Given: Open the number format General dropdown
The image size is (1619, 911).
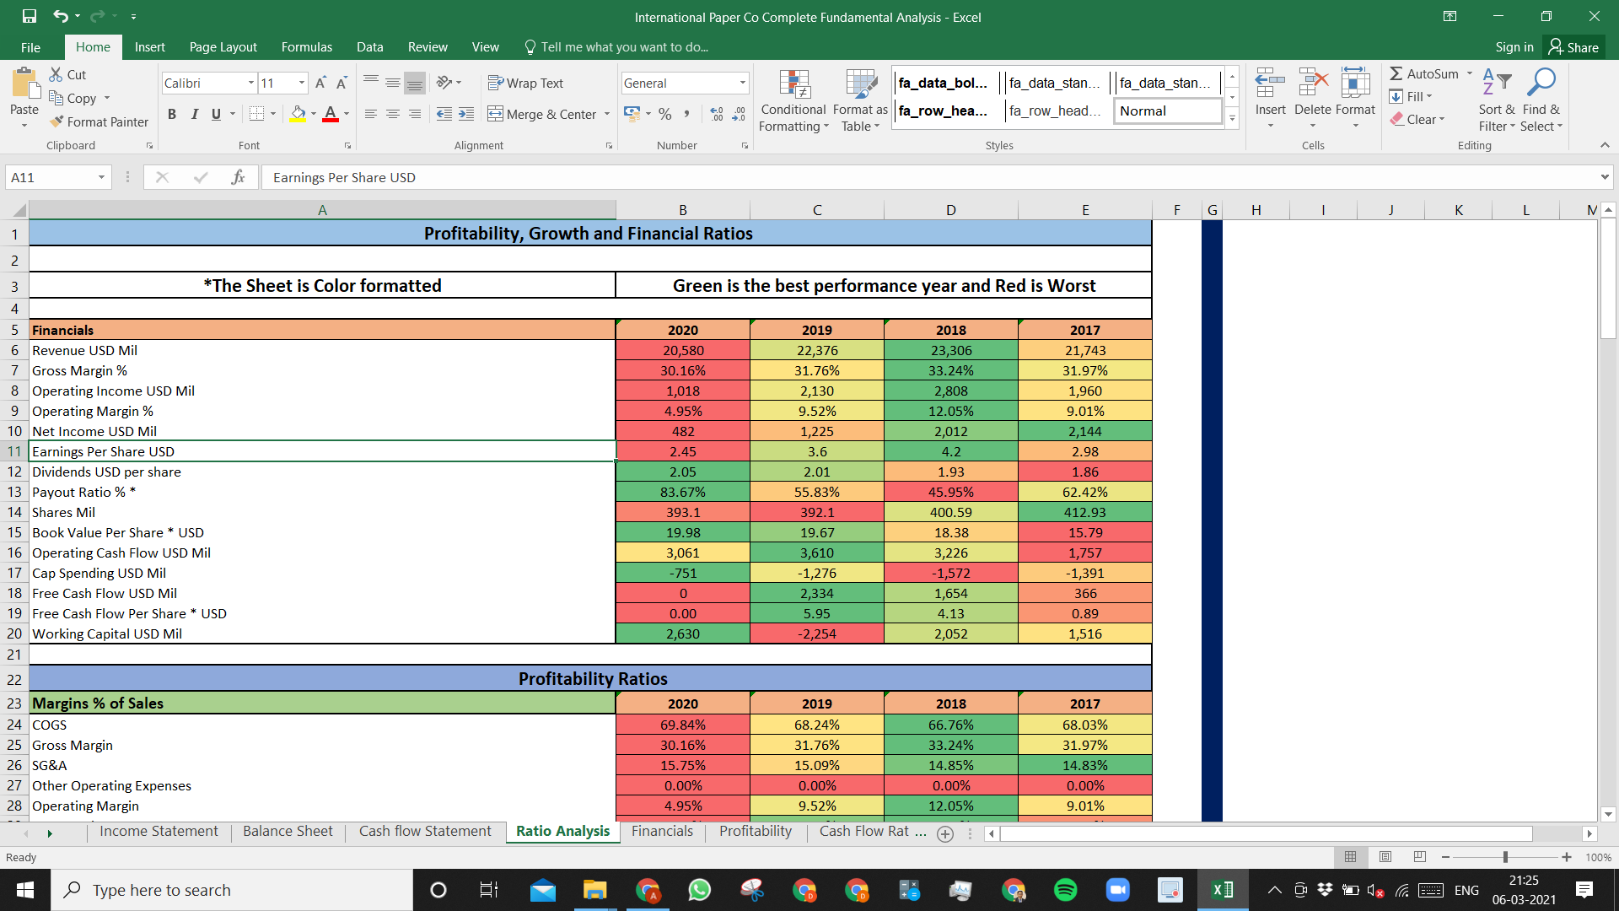Looking at the screenshot, I should [x=742, y=83].
